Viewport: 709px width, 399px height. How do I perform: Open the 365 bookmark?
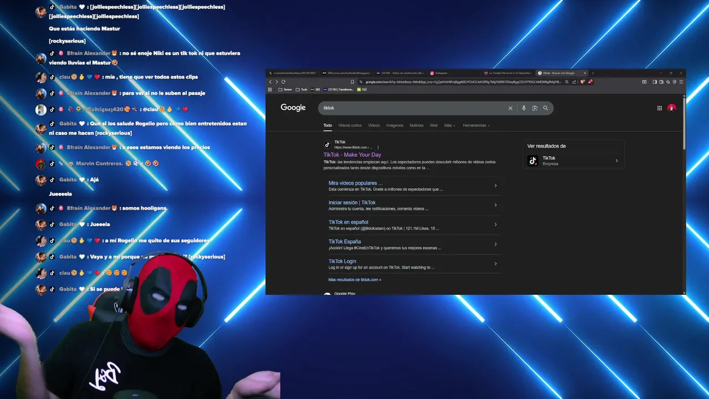point(315,89)
